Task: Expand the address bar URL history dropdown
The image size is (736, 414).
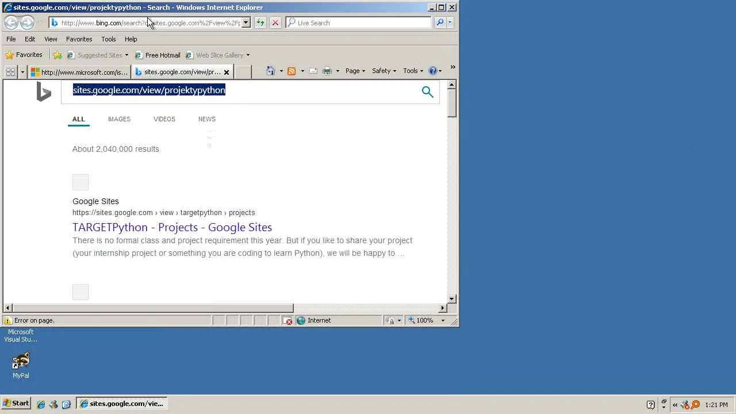Action: pyautogui.click(x=246, y=22)
